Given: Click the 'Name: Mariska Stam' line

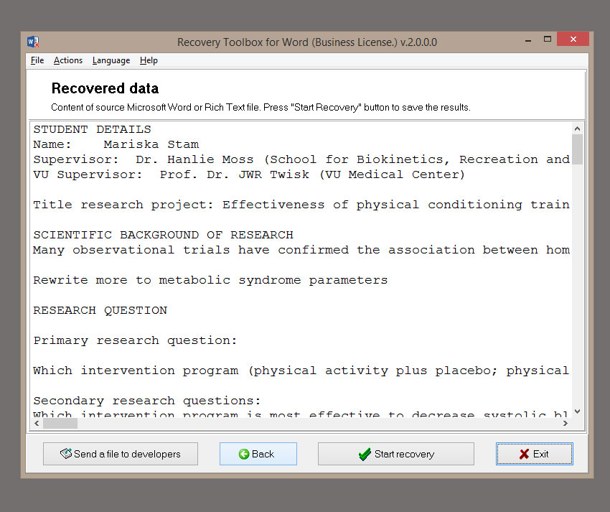Looking at the screenshot, I should 116,144.
